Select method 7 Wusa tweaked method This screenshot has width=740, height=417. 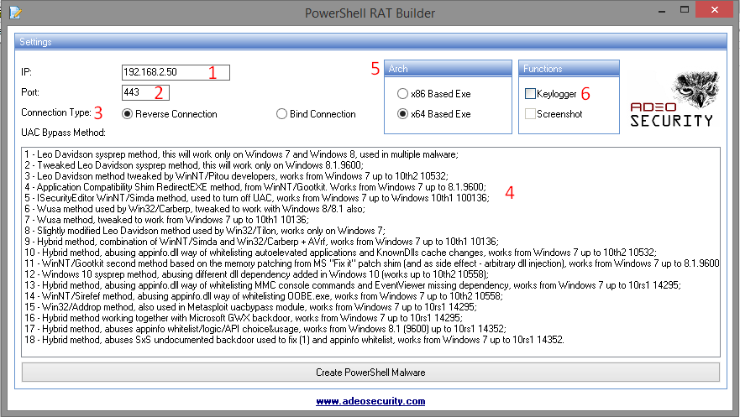[166, 220]
